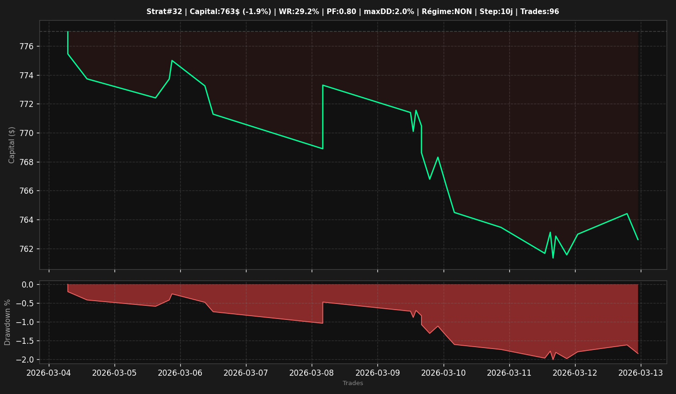Select the "maxDD:2.0%" title text
Screen dimensions: 676x394
point(389,12)
